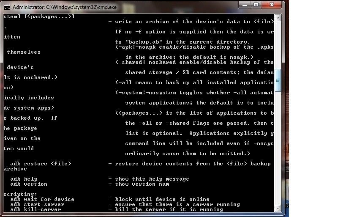Click the scrollbar up arrow
346x217 pixels.
coord(278,18)
